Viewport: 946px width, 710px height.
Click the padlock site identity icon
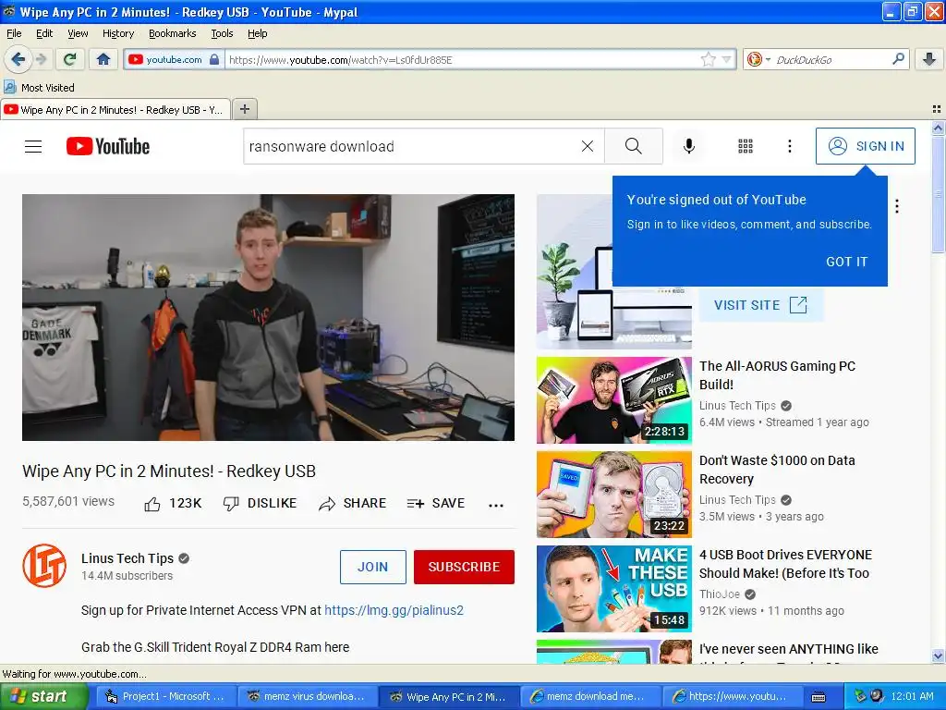[x=214, y=59]
